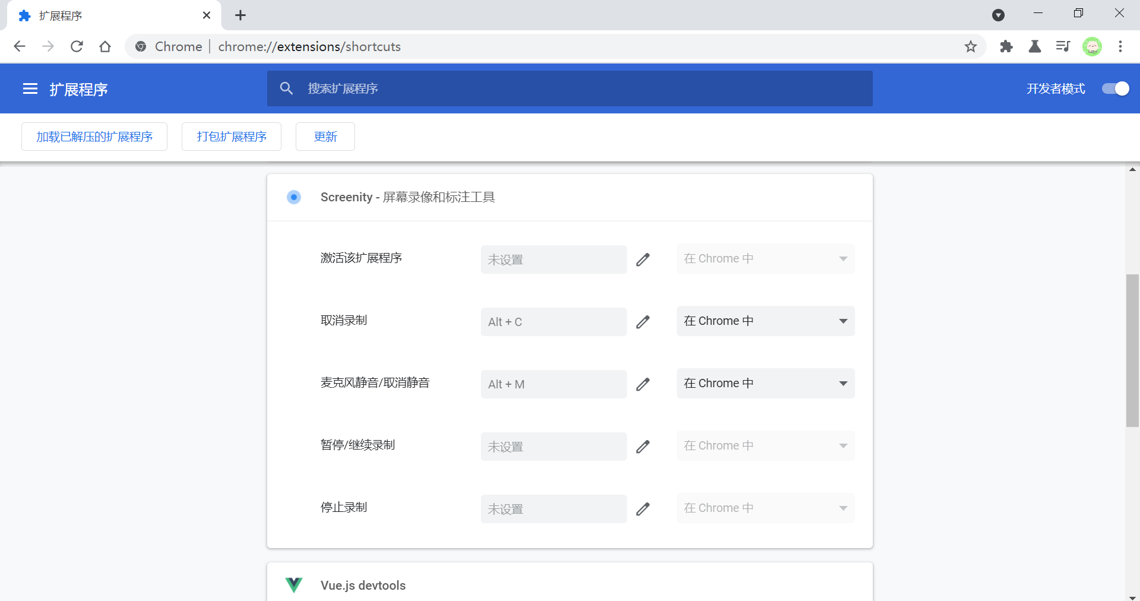This screenshot has width=1140, height=601.
Task: Open the profile avatar
Action: click(1092, 46)
